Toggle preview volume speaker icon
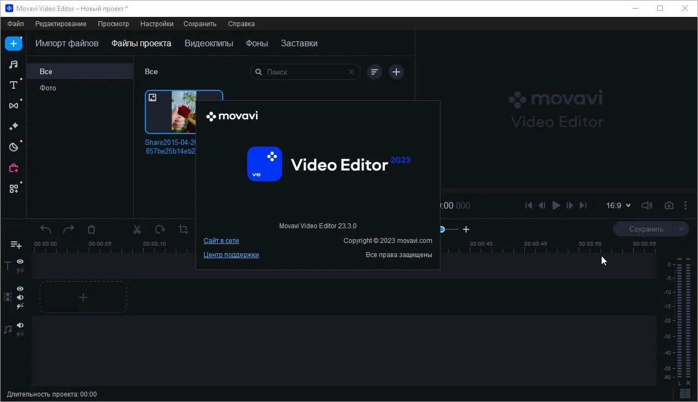Screen dimensions: 698x402 647,205
